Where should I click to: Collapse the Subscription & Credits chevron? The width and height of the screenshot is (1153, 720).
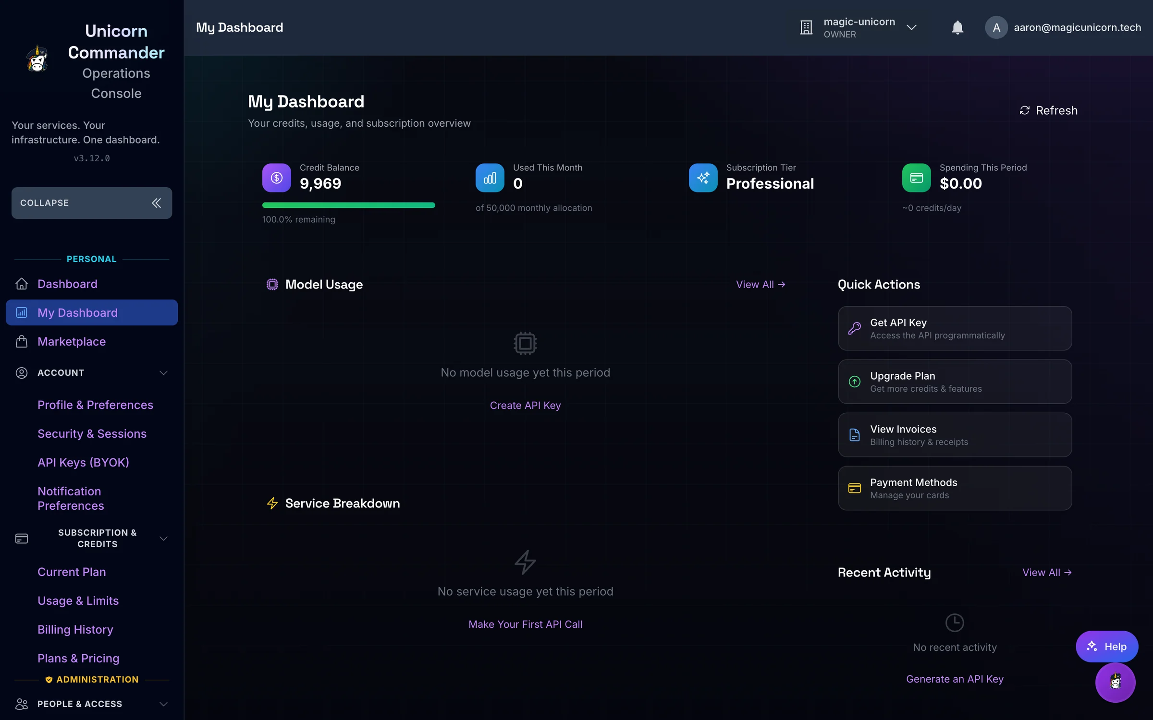coord(163,539)
